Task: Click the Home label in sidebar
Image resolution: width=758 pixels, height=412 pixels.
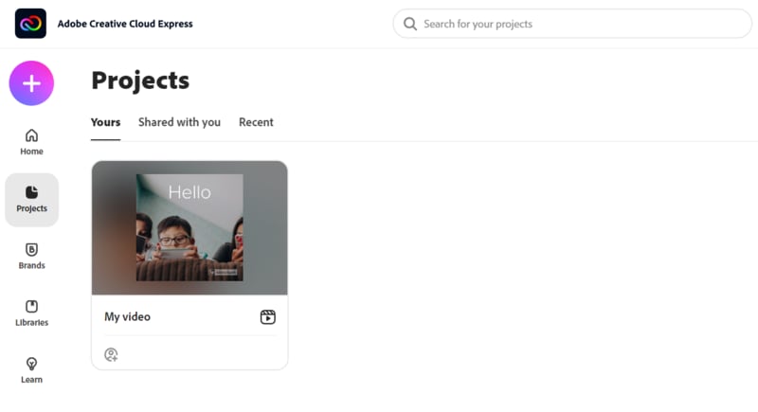Action: [x=31, y=152]
